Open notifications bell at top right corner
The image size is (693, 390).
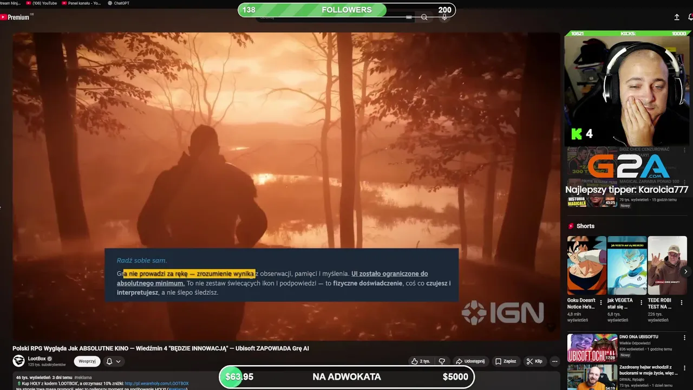point(690,17)
